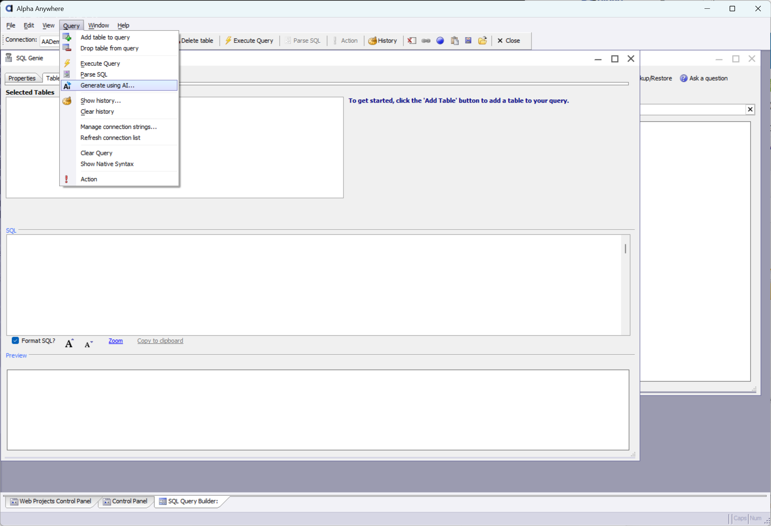The height and width of the screenshot is (526, 771).
Task: Click the Caps indicator in status bar
Action: pyautogui.click(x=740, y=518)
